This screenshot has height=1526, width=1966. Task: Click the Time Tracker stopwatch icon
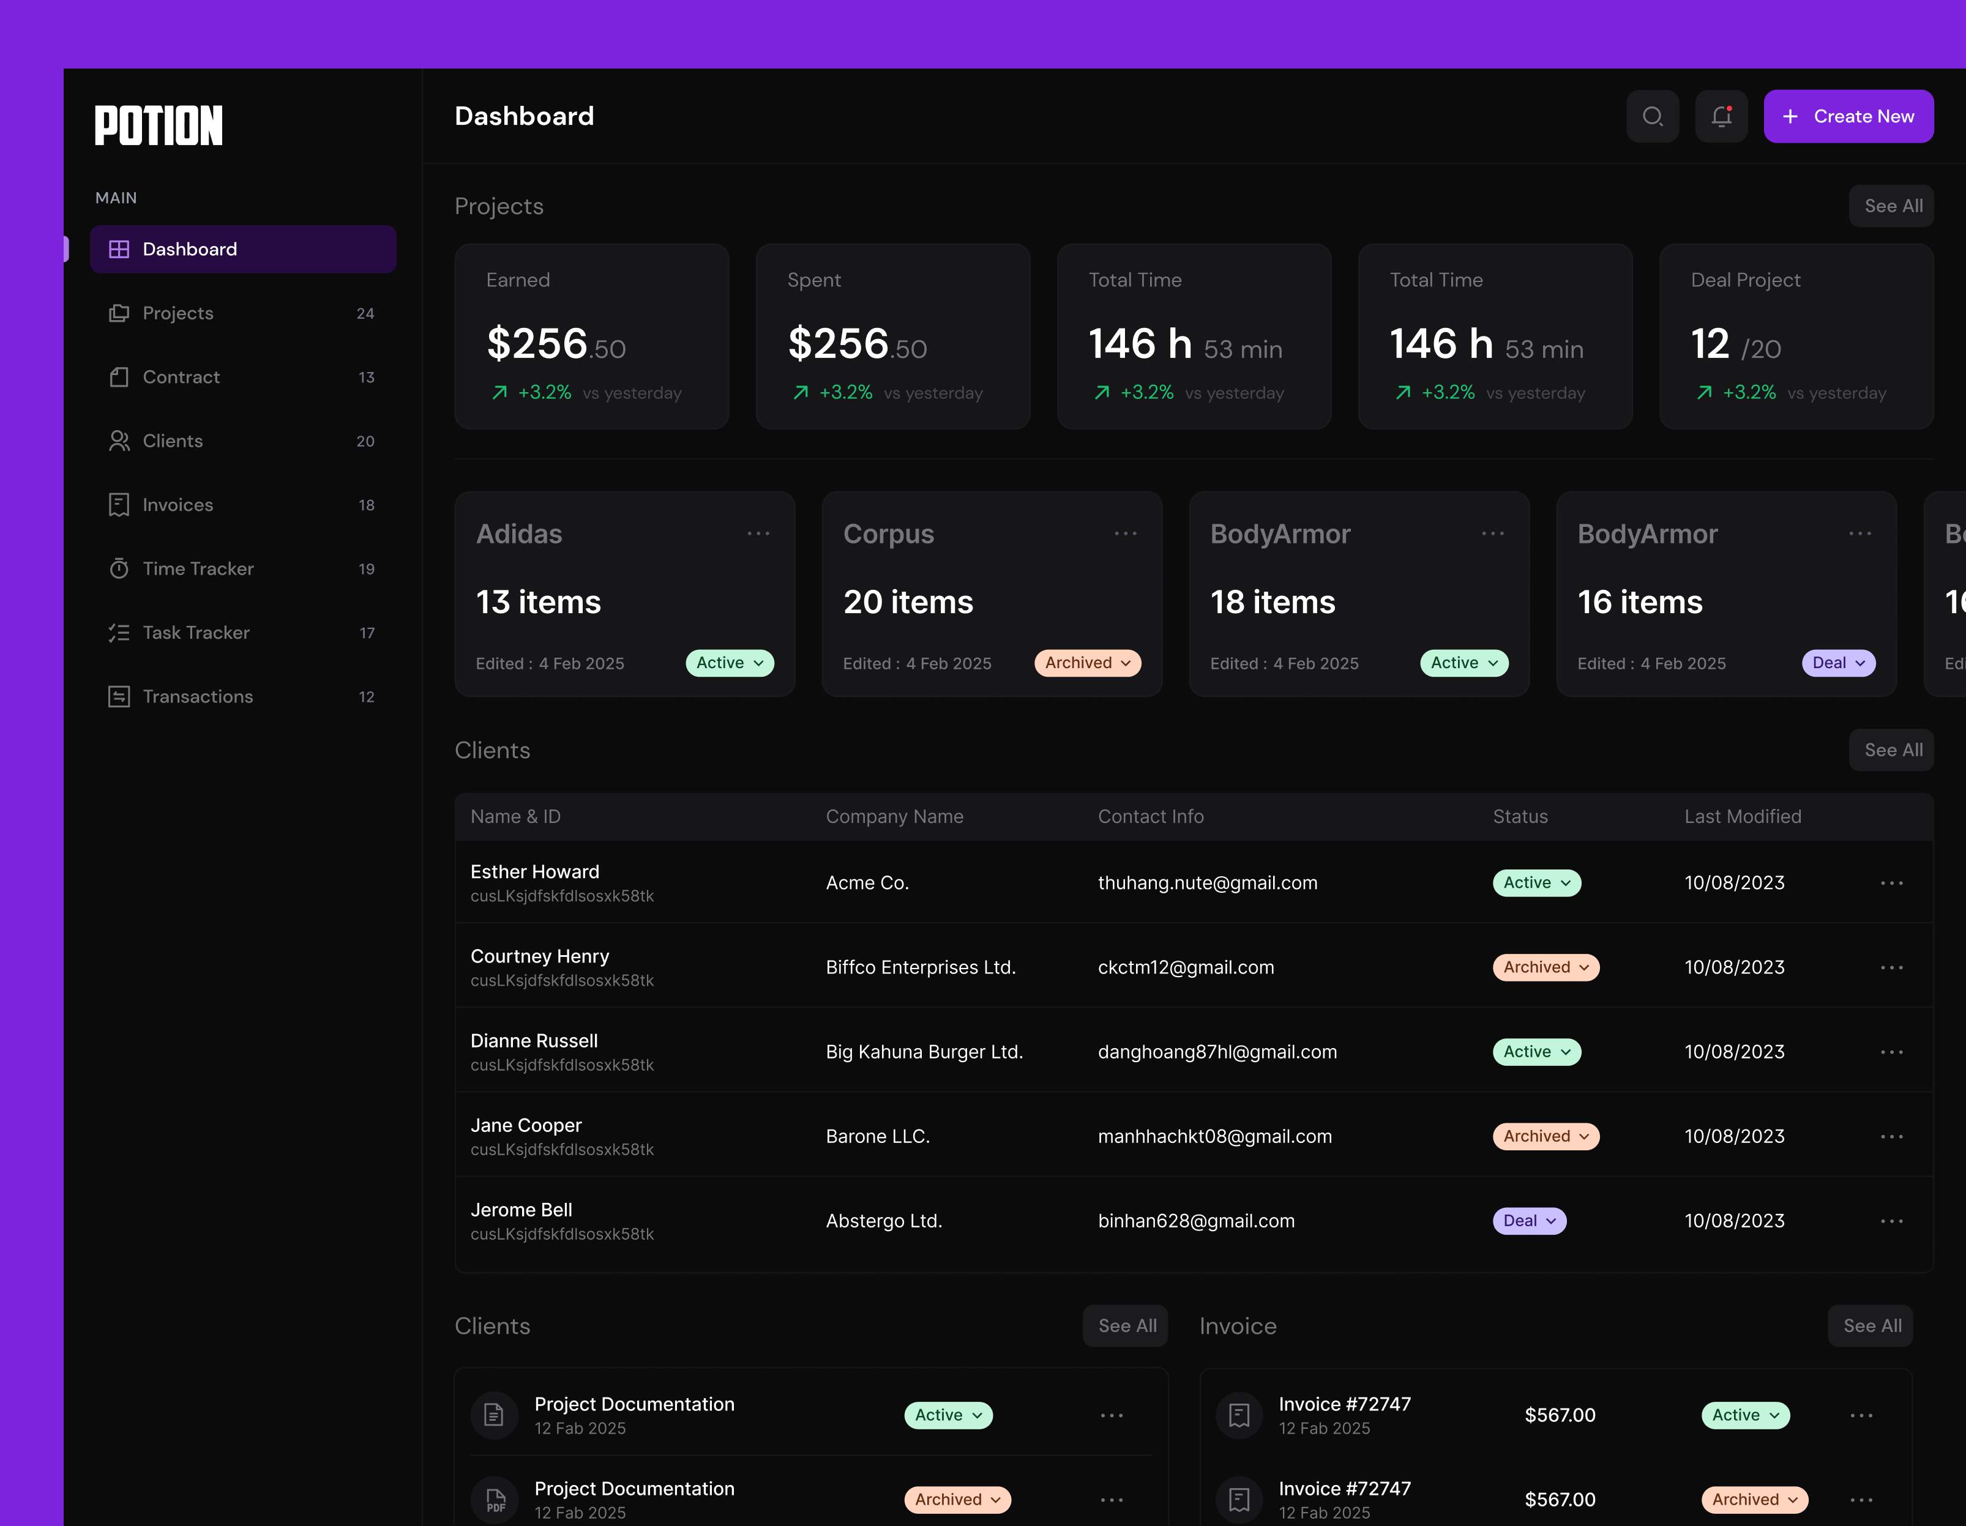click(119, 568)
